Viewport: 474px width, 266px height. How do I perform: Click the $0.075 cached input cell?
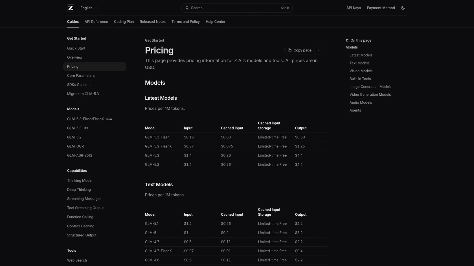click(227, 146)
